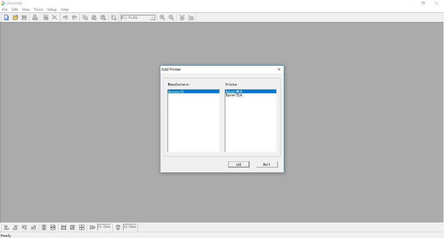Select the hosonsoft manufacturer entry

click(194, 91)
